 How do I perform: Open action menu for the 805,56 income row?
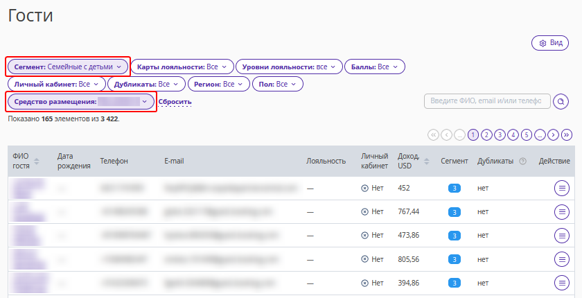562,259
